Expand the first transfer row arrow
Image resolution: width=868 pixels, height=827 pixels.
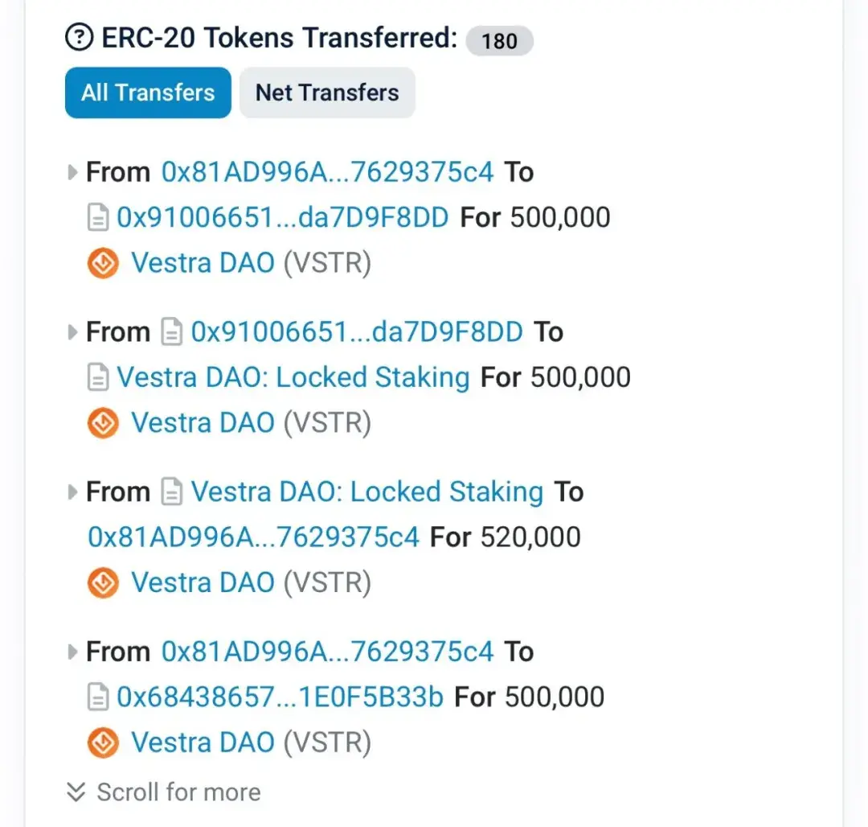click(x=73, y=172)
